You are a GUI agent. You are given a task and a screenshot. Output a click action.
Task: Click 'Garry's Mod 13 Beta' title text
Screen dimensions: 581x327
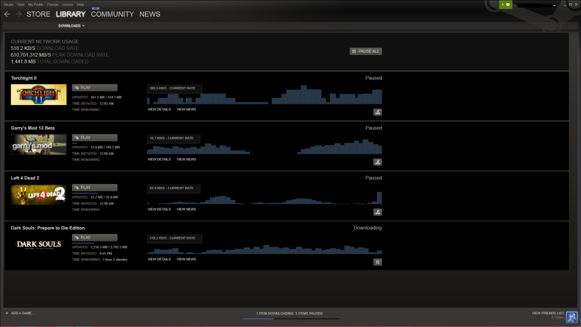[32, 128]
